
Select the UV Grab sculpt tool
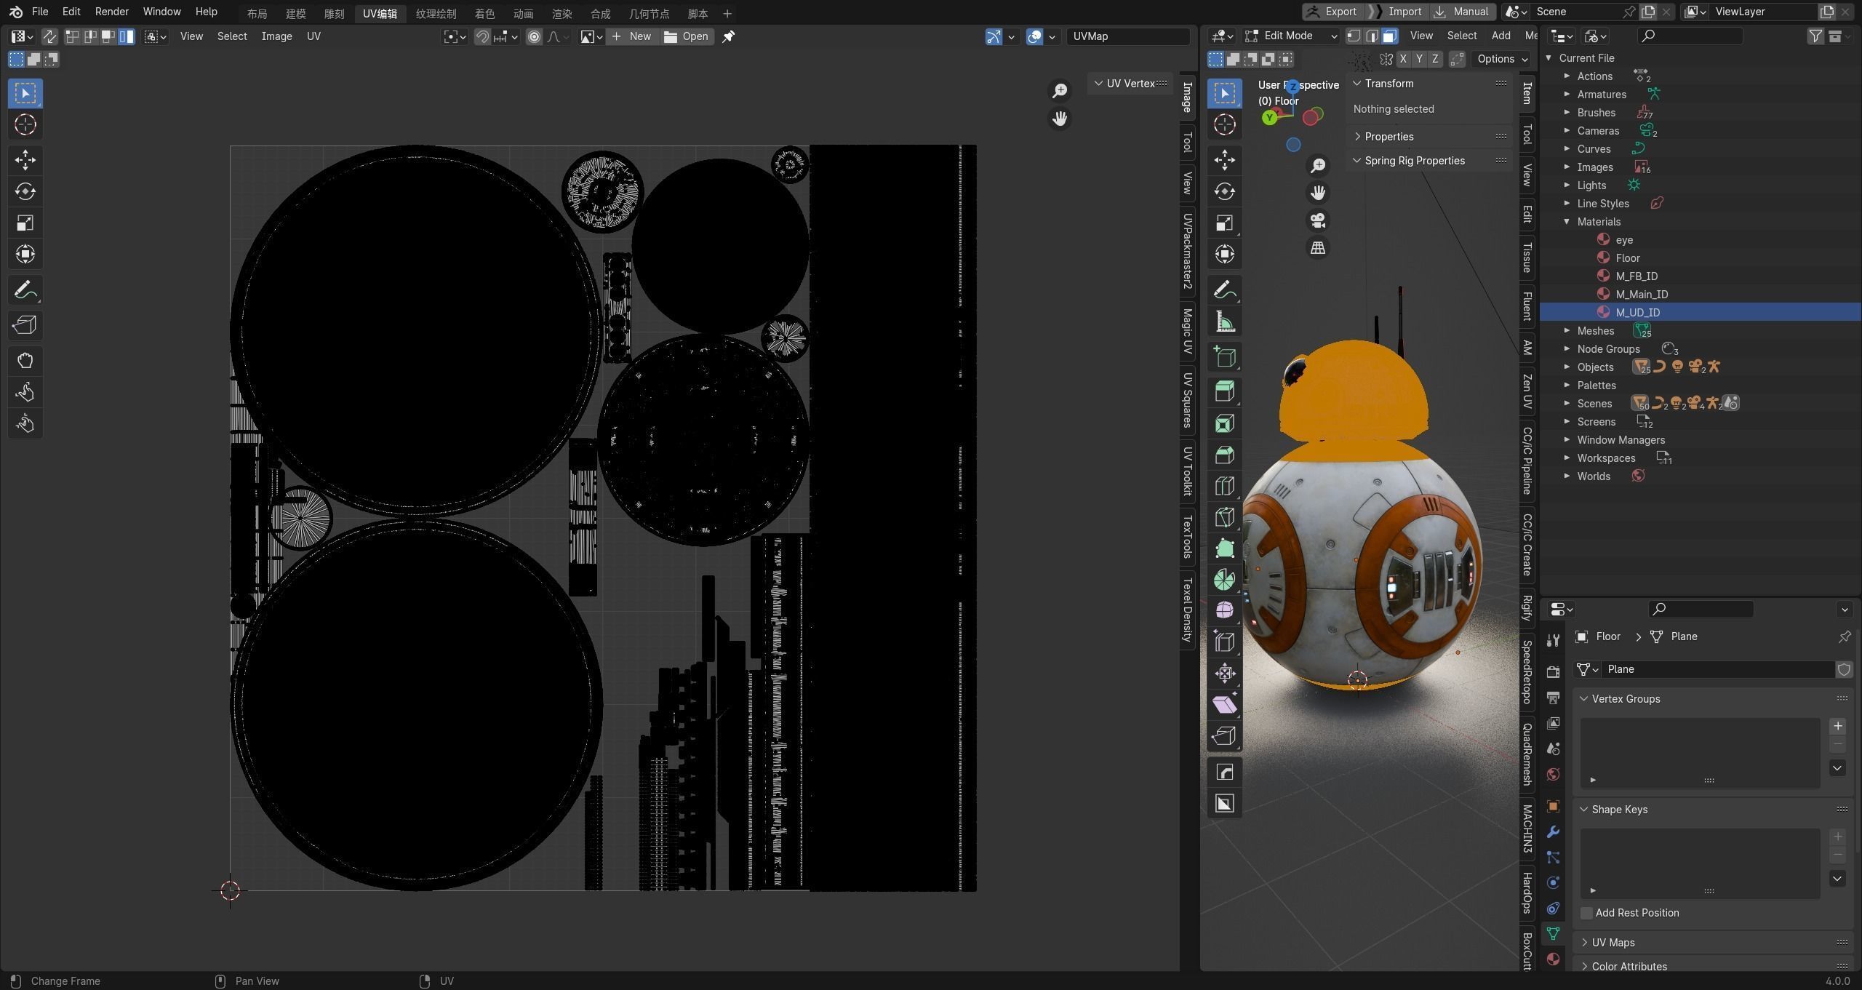click(x=25, y=361)
